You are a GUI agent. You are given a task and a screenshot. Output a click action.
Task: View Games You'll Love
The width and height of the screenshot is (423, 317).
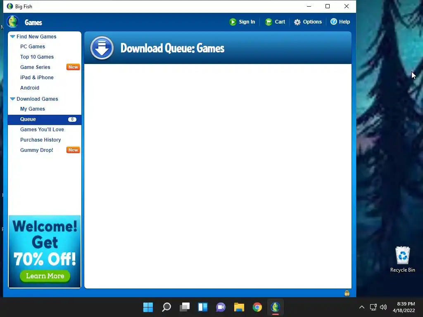coord(42,130)
